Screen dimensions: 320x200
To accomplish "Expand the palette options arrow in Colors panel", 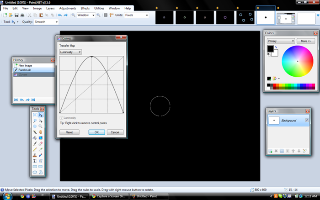I will click(x=279, y=79).
